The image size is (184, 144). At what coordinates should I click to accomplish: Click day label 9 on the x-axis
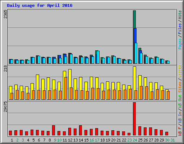click(55, 140)
